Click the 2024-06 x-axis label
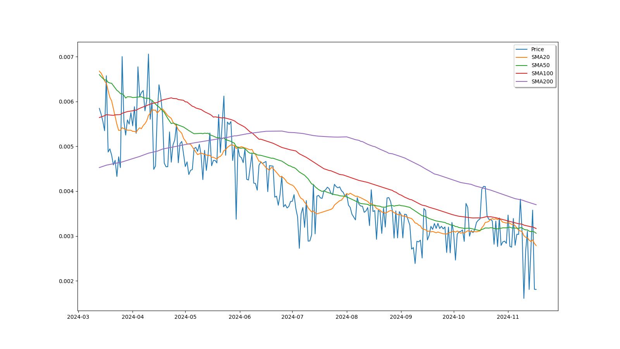This screenshot has height=349, width=620. pos(239,317)
